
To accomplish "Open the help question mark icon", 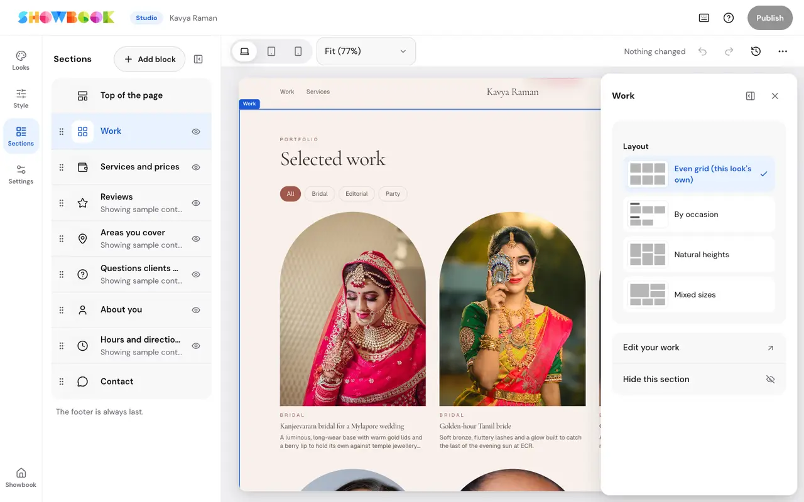I will pyautogui.click(x=729, y=18).
